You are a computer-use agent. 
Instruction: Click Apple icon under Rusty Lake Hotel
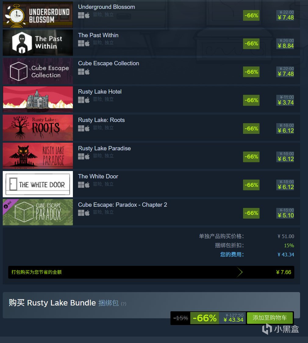(x=87, y=100)
